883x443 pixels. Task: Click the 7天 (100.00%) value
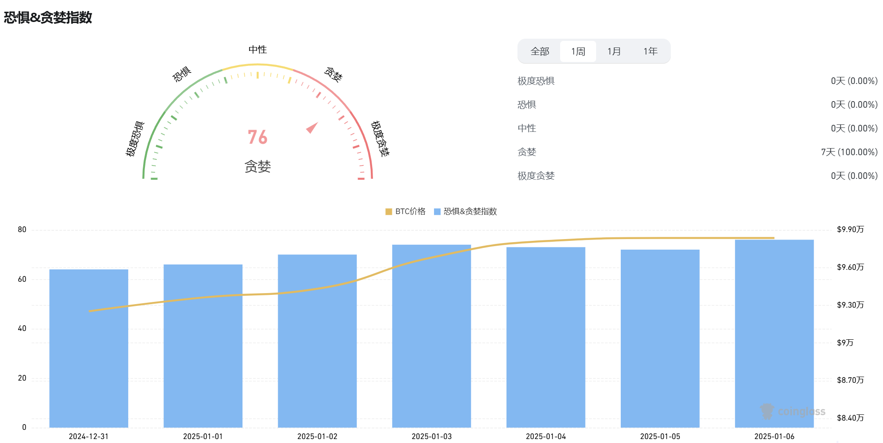[849, 152]
